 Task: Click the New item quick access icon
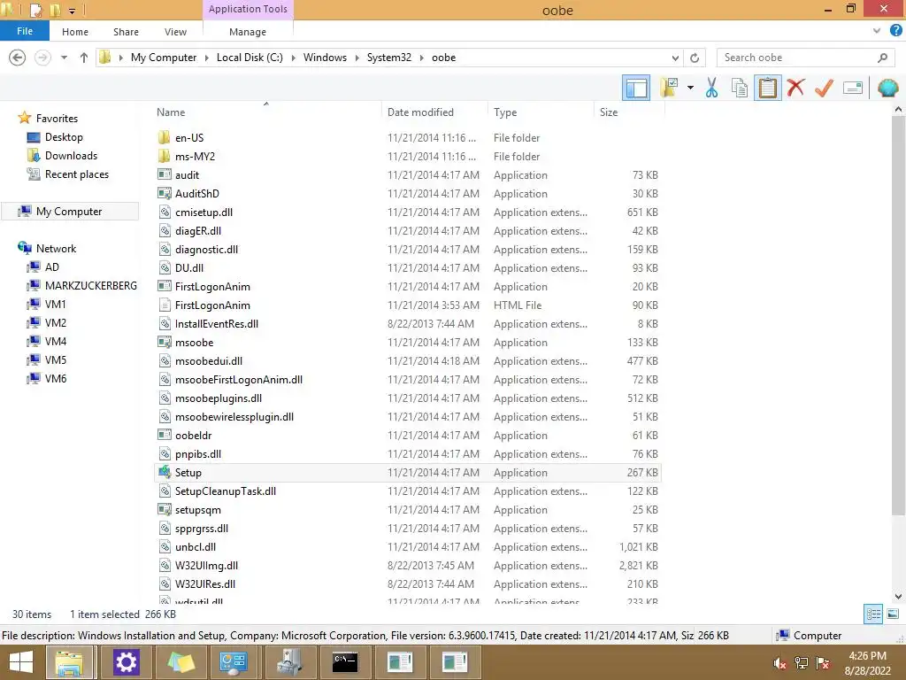click(x=35, y=10)
